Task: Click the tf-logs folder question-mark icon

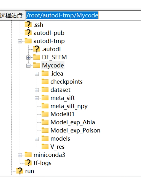Action: click(28, 163)
